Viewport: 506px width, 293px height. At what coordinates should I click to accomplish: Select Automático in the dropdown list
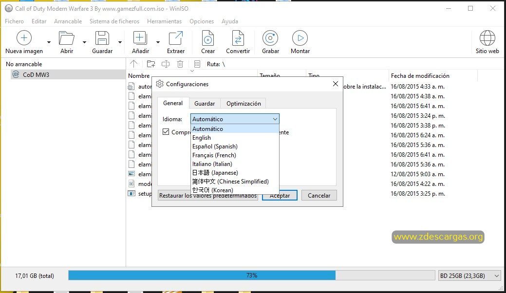(x=235, y=128)
